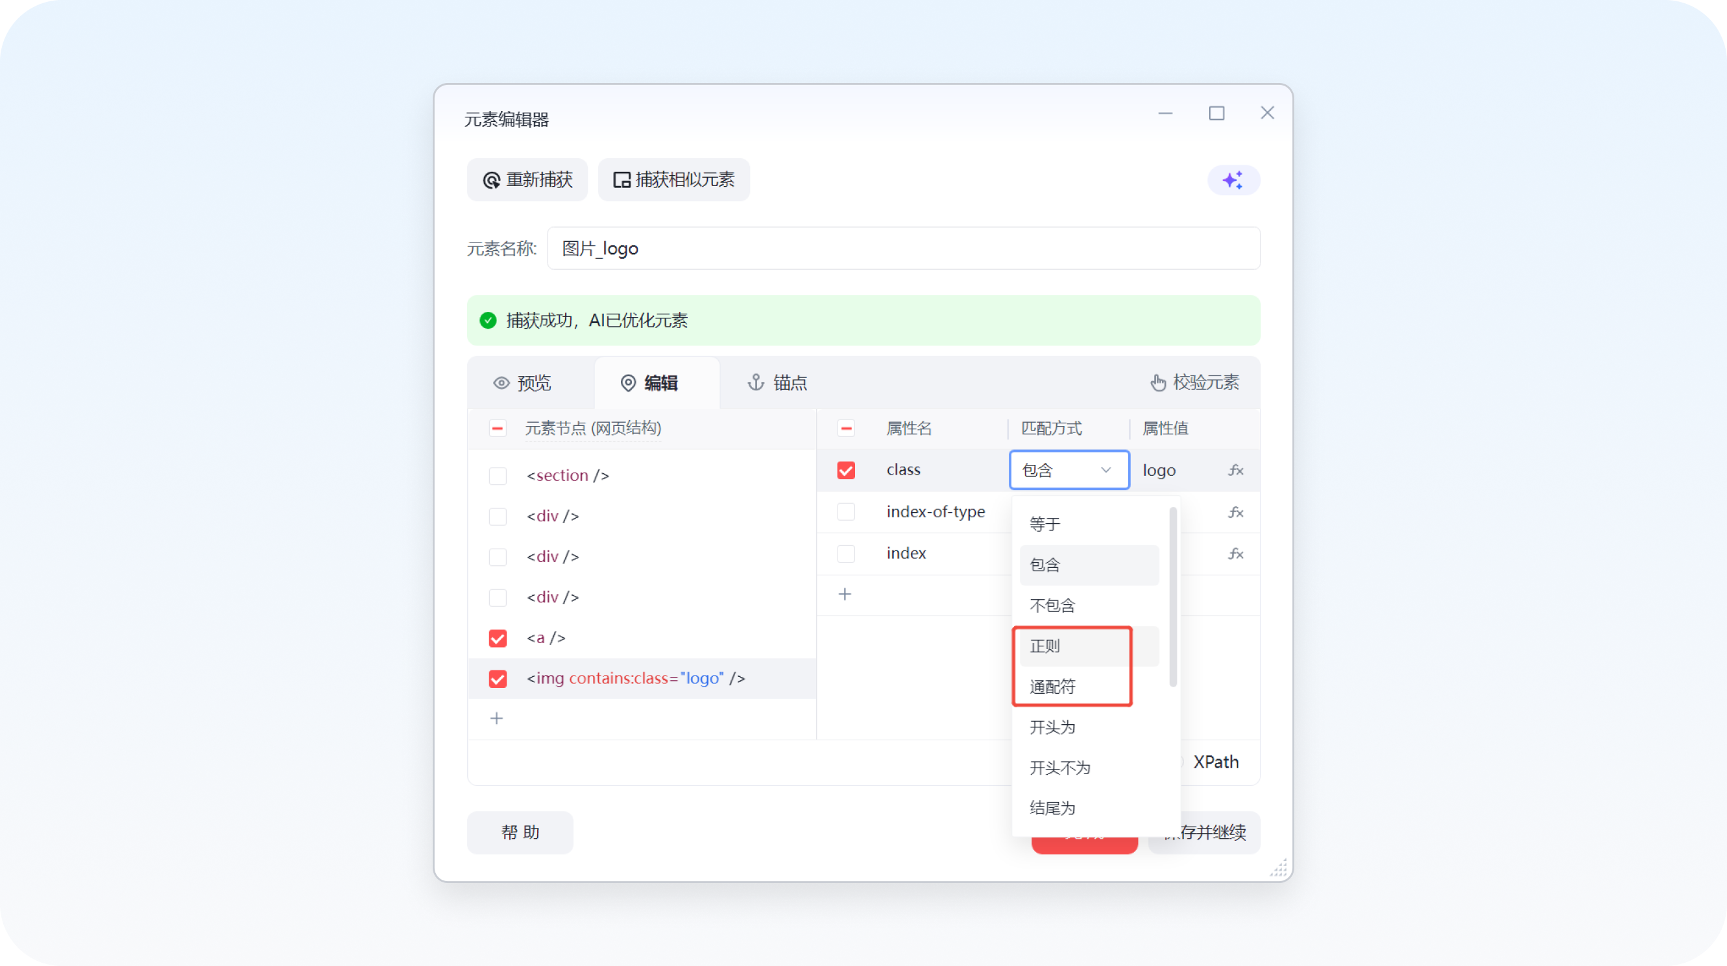Open the 包含 match mode dropdown
The width and height of the screenshot is (1727, 966).
click(1069, 470)
